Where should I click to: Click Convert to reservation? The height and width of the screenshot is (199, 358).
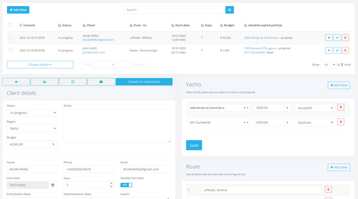144,82
